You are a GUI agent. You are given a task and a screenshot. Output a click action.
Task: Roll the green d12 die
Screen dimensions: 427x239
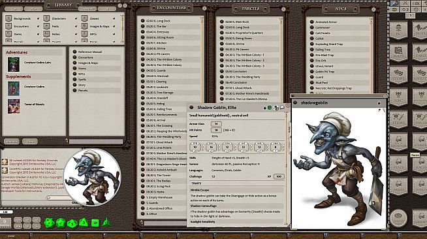(61, 223)
